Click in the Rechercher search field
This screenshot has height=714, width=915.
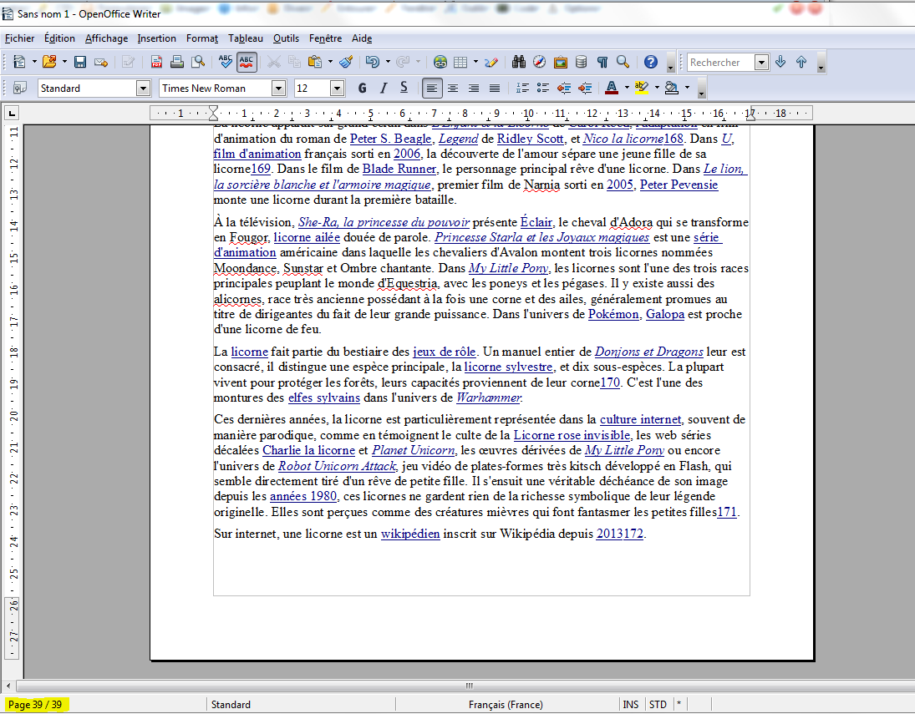click(x=719, y=63)
